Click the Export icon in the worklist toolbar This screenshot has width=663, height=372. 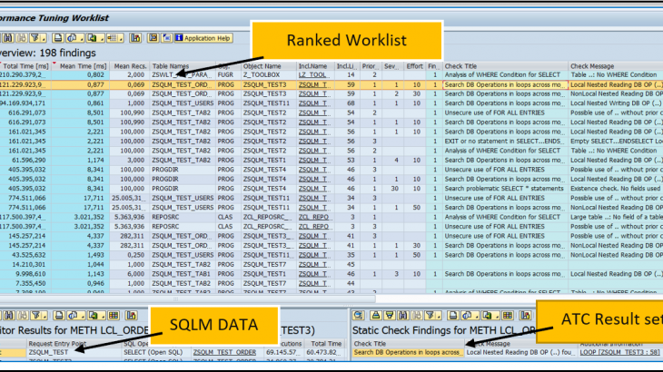pos(92,38)
